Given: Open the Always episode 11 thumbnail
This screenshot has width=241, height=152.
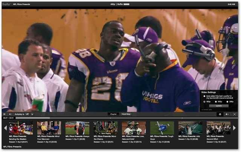Looking at the screenshot, I should point(78,128).
